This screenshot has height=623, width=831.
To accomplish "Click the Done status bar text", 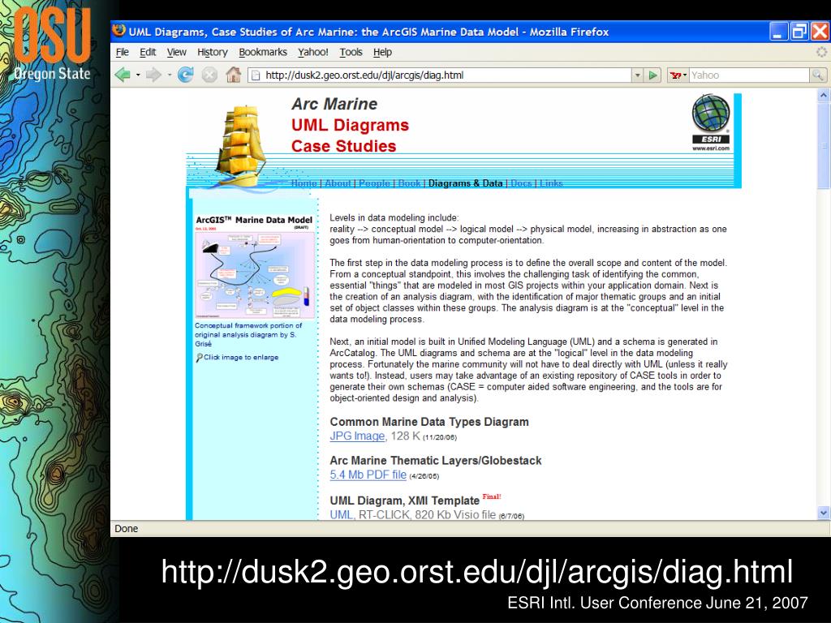I will (126, 529).
